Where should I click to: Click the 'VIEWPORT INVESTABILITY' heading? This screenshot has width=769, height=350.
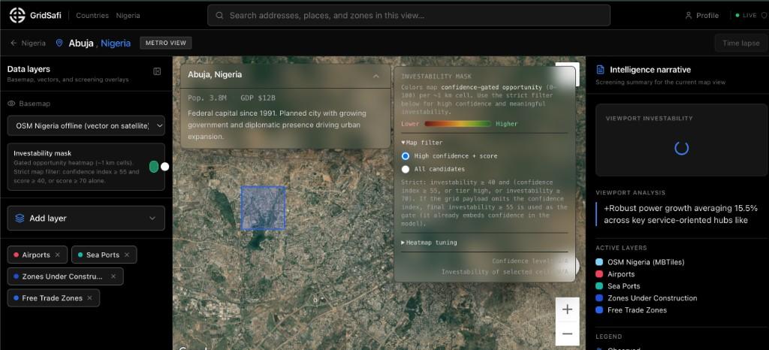650,118
